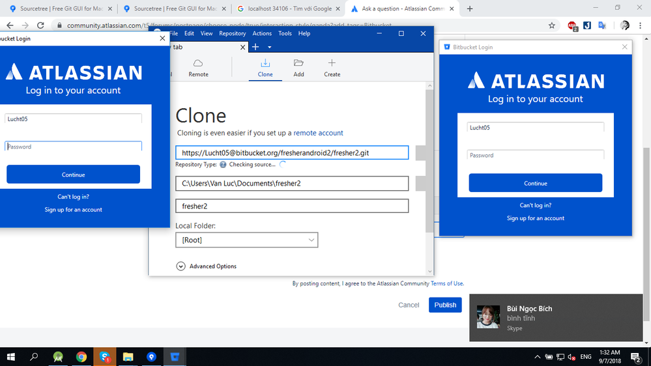This screenshot has height=366, width=651.
Task: Open a new Chrome tab
Action: 470,8
